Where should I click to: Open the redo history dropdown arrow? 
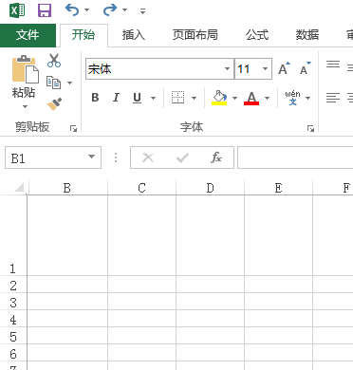point(125,10)
